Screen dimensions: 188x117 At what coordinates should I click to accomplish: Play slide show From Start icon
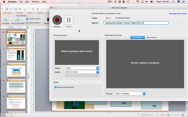tap(6, 19)
